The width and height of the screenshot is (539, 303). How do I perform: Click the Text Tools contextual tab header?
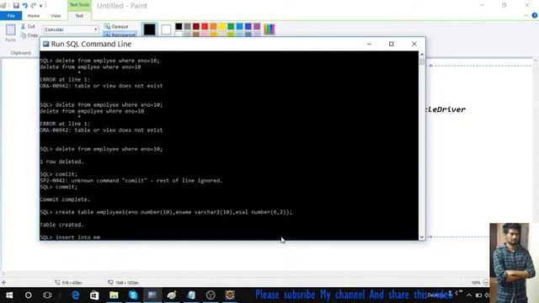pyautogui.click(x=79, y=5)
